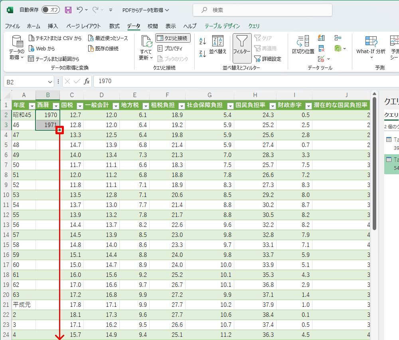Viewport: 399px width, 340px height.
Task: Click the Save floppy disk icon
Action: click(x=68, y=10)
